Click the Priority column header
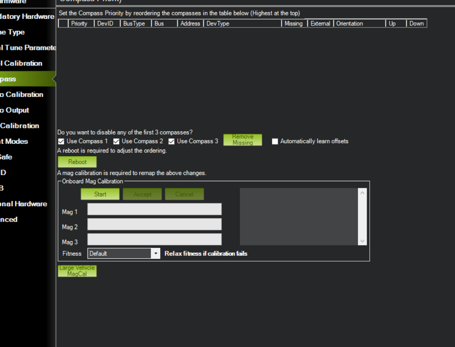Image resolution: width=455 pixels, height=347 pixels. point(80,23)
